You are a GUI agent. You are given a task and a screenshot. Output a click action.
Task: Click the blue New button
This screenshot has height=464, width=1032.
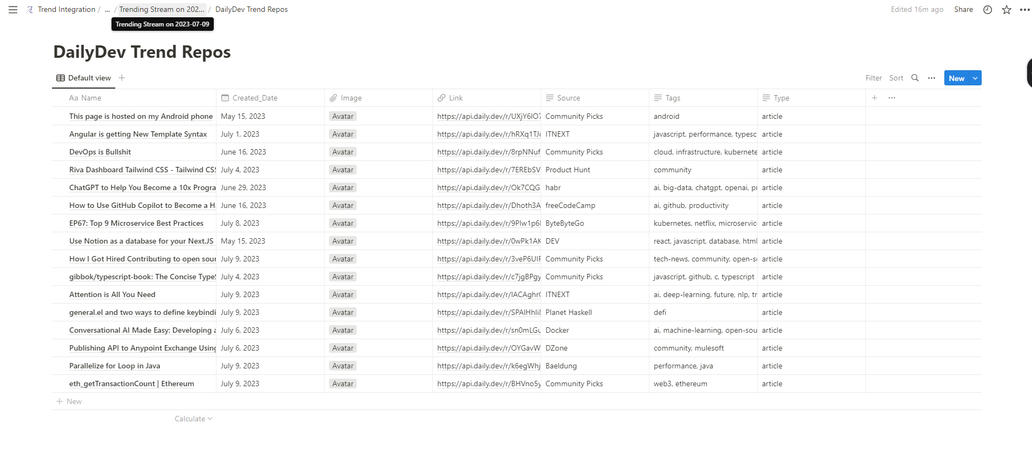(956, 78)
